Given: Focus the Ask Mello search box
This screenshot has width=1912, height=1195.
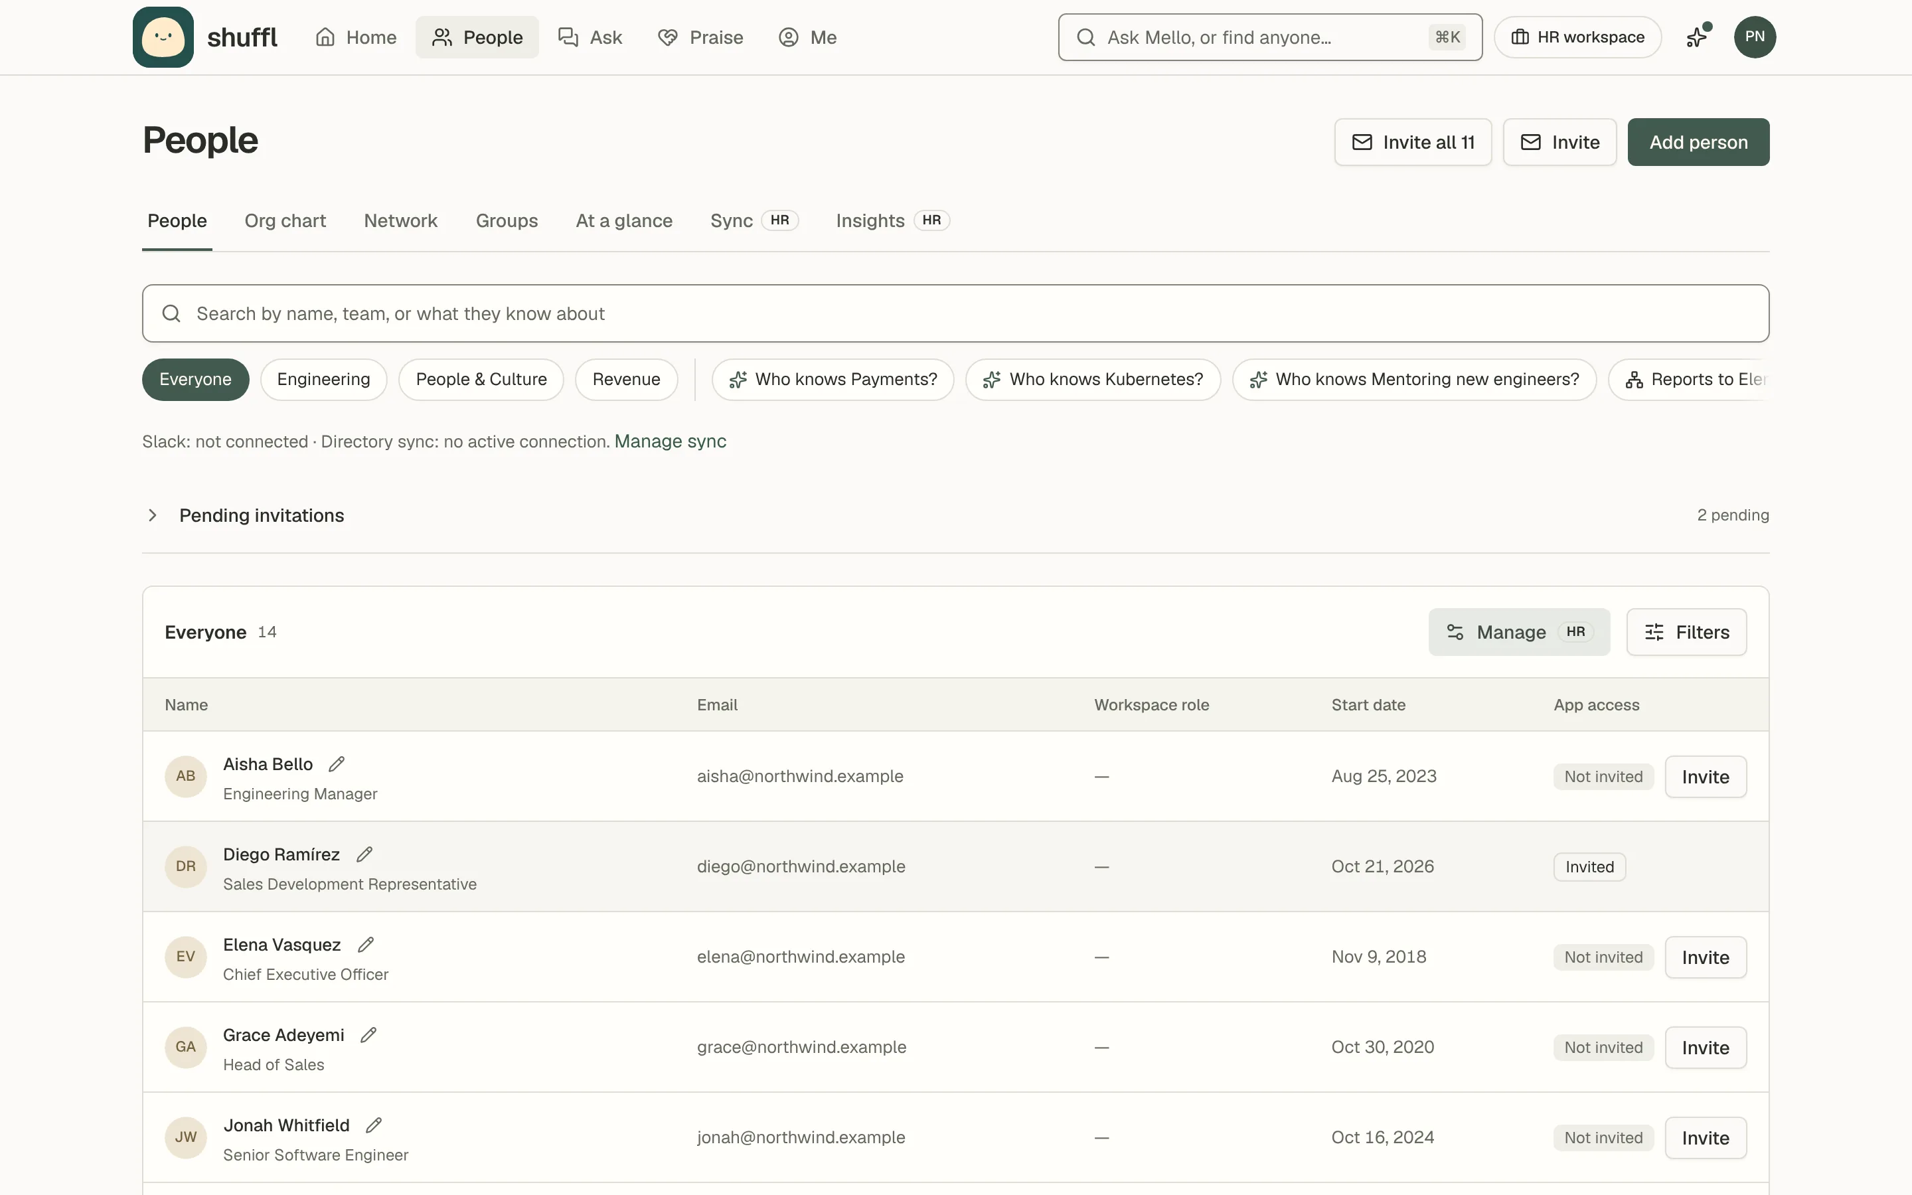Looking at the screenshot, I should tap(1269, 37).
